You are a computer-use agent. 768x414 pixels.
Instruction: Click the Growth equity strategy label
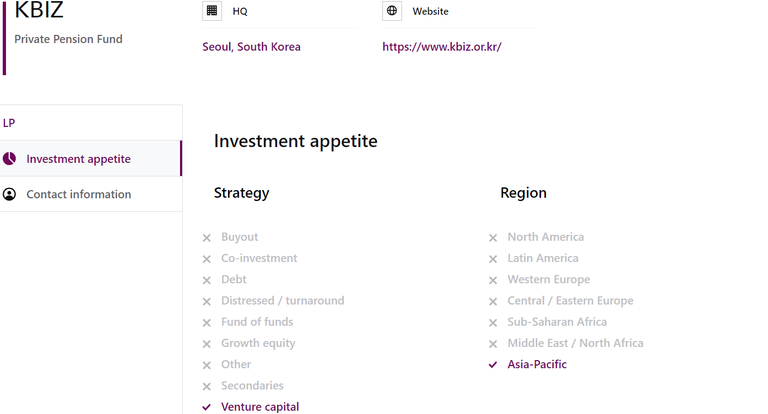click(258, 343)
